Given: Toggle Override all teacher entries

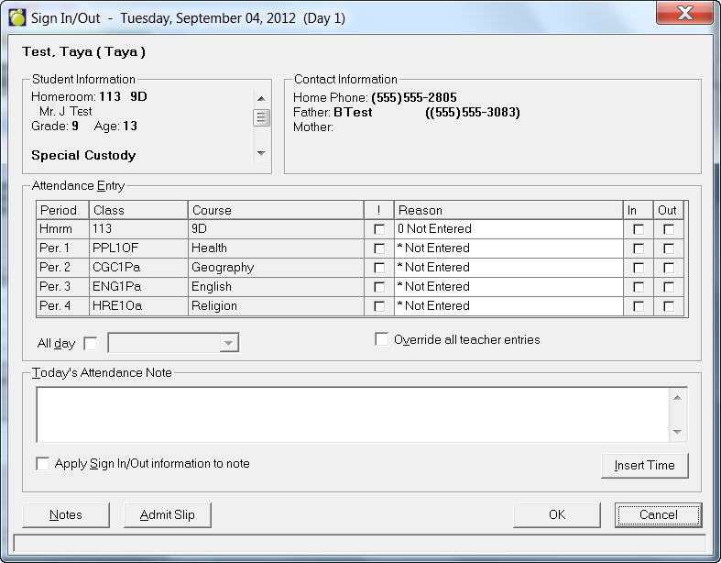Looking at the screenshot, I should [382, 340].
